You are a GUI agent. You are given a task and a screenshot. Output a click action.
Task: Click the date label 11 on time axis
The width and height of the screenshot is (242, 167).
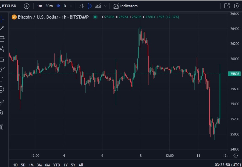pyautogui.click(x=198, y=156)
